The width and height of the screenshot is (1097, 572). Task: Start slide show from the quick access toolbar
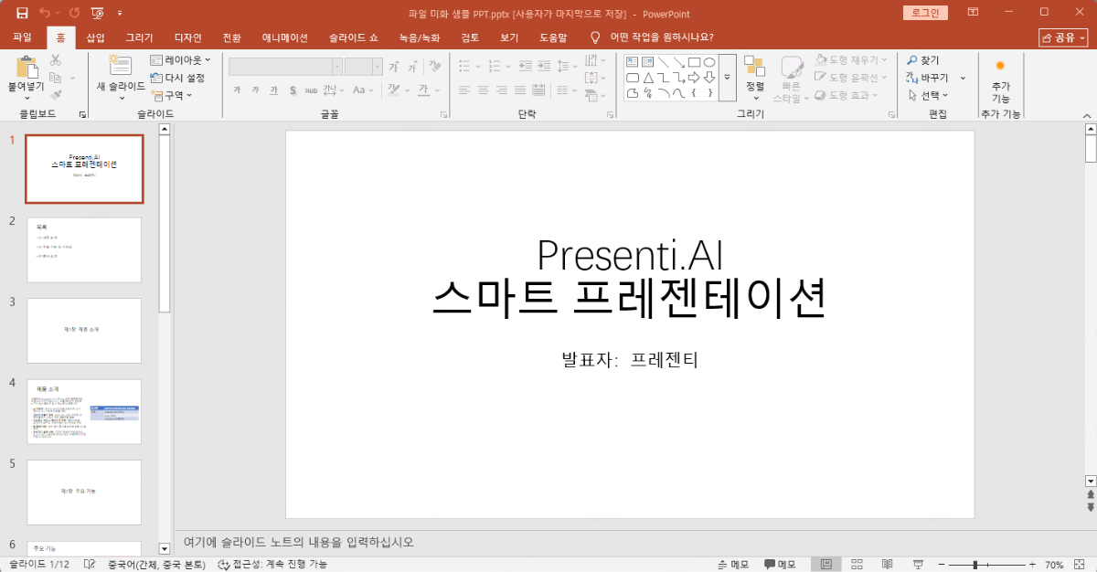click(x=97, y=13)
